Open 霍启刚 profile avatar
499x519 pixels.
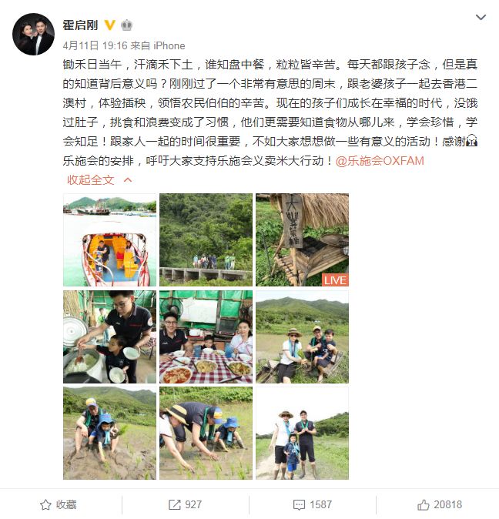[33, 34]
